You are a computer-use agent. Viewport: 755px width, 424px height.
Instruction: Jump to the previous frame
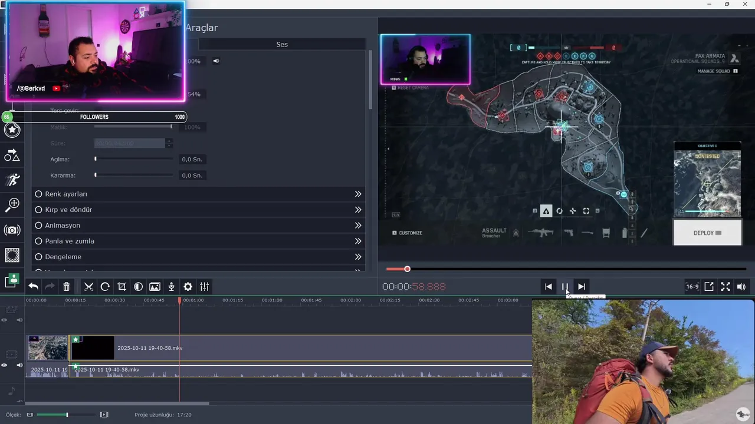coord(549,287)
